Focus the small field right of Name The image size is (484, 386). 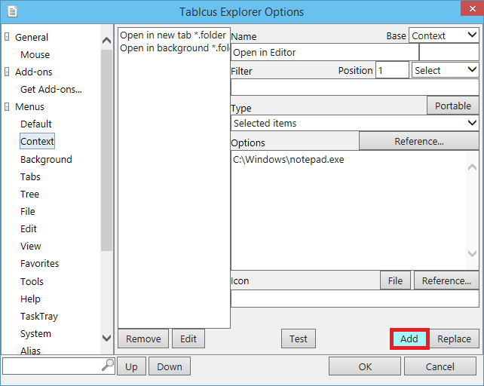[x=449, y=52]
